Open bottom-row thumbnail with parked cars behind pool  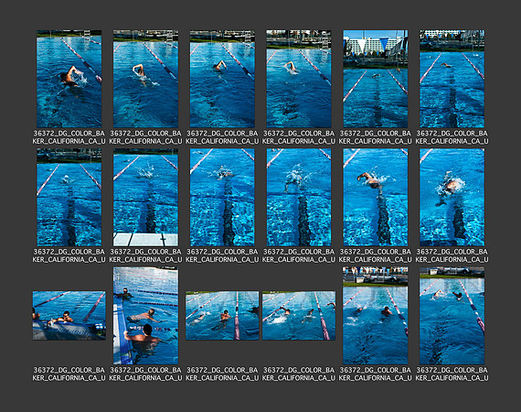click(x=376, y=316)
